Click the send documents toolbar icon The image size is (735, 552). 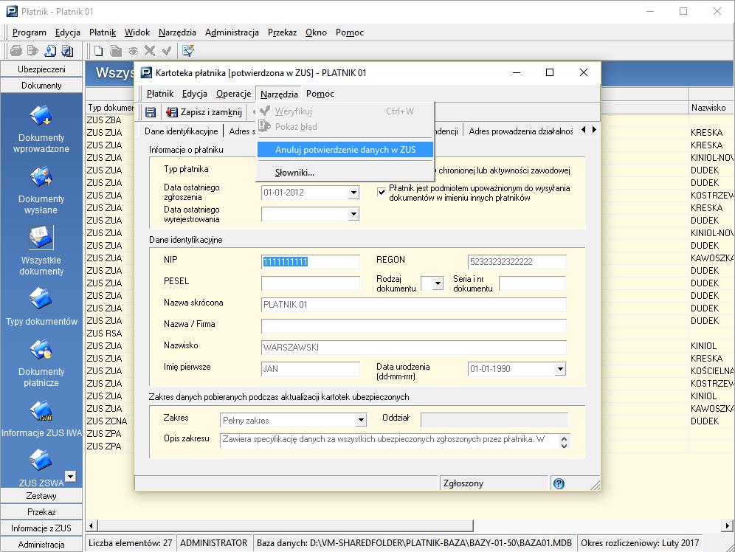(32, 51)
